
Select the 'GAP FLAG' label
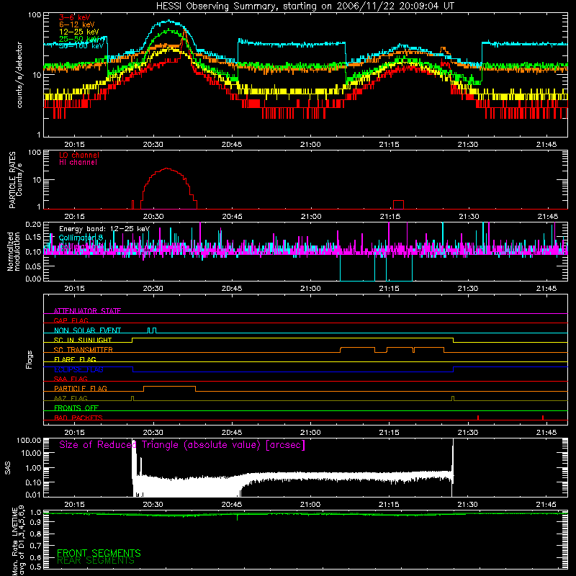pos(71,320)
